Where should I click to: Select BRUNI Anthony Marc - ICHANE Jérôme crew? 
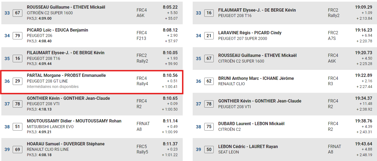pyautogui.click(x=256, y=78)
